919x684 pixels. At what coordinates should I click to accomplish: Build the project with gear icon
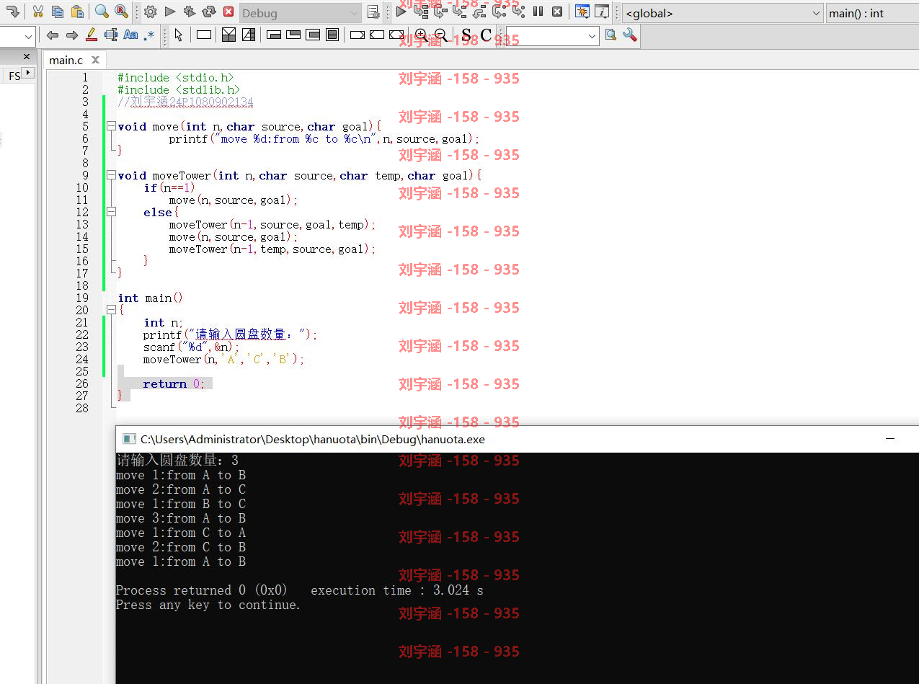tap(150, 12)
